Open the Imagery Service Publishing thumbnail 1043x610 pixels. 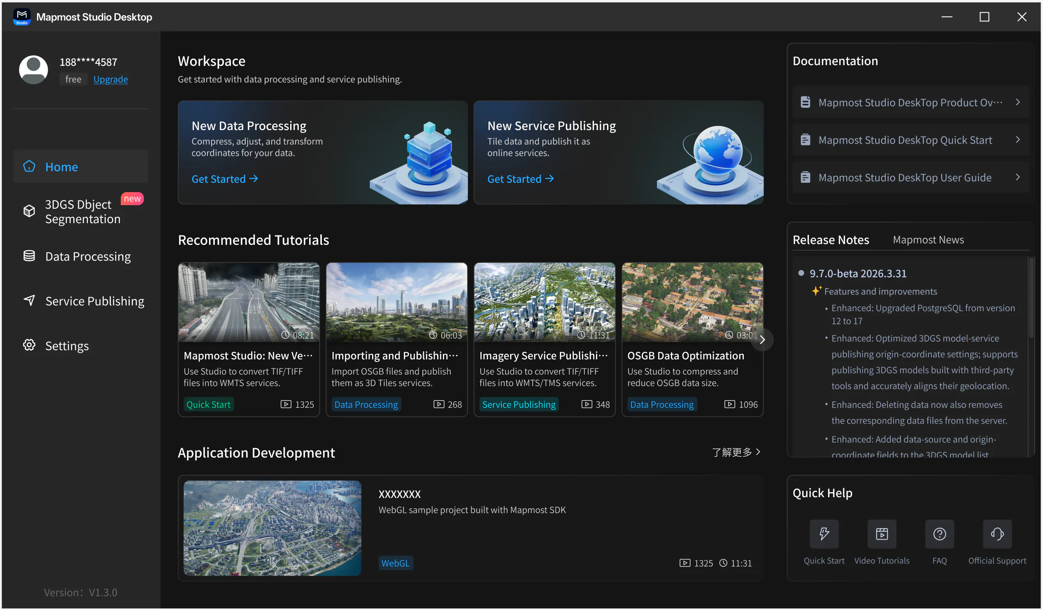click(545, 302)
